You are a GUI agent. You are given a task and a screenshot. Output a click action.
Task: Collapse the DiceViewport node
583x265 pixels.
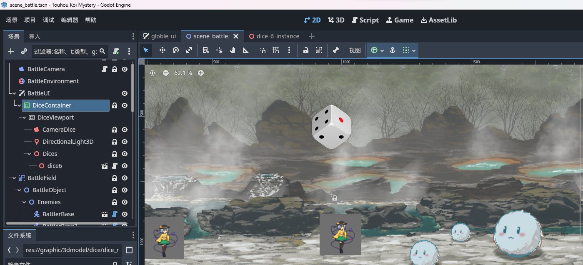(x=24, y=117)
